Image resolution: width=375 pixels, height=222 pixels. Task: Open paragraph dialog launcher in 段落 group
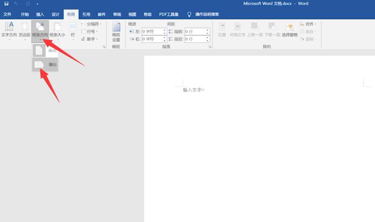(x=210, y=47)
